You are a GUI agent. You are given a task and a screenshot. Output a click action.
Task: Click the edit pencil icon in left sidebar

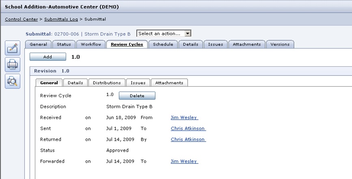click(x=13, y=49)
